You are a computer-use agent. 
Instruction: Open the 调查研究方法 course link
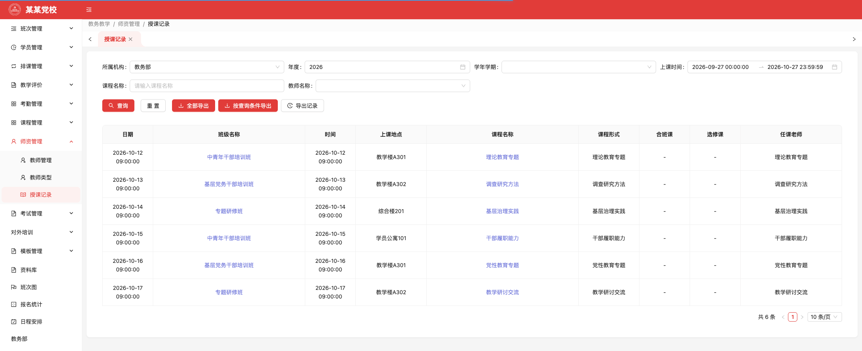click(502, 184)
